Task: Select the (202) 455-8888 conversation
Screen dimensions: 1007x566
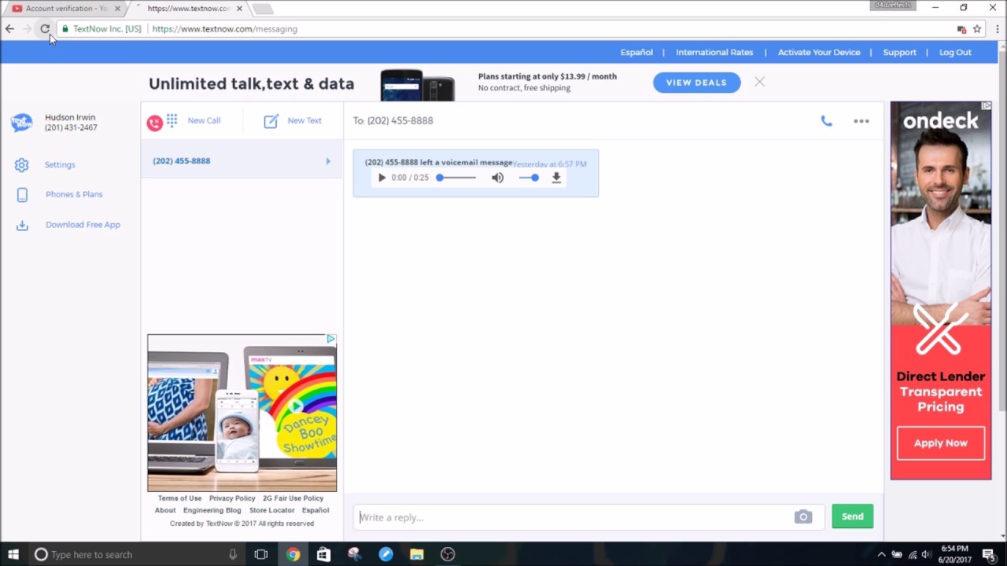Action: pos(242,161)
